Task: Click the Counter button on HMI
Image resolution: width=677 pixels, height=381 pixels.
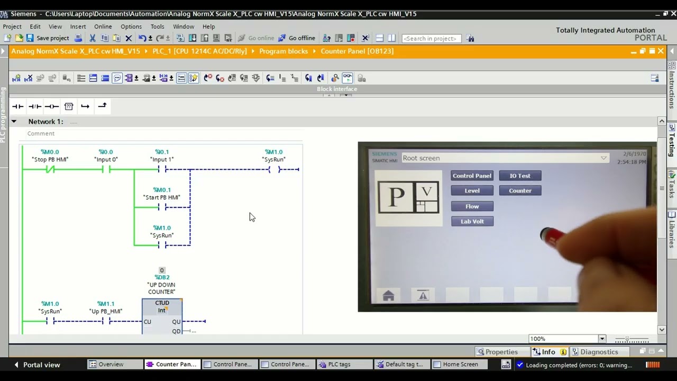Action: 520,190
